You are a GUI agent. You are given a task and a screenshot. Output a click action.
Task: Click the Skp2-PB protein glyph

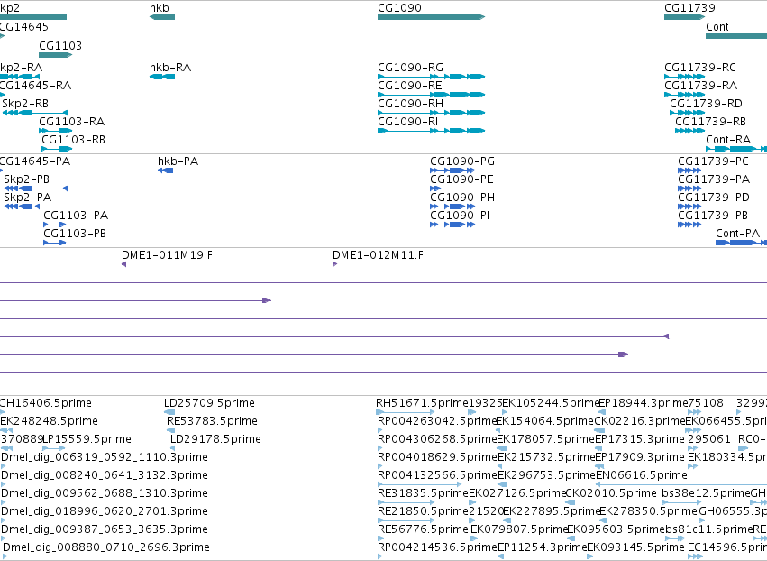pyautogui.click(x=36, y=189)
